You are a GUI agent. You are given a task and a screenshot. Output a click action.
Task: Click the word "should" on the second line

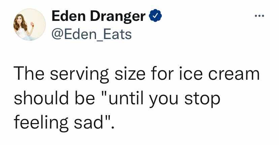tap(41, 98)
